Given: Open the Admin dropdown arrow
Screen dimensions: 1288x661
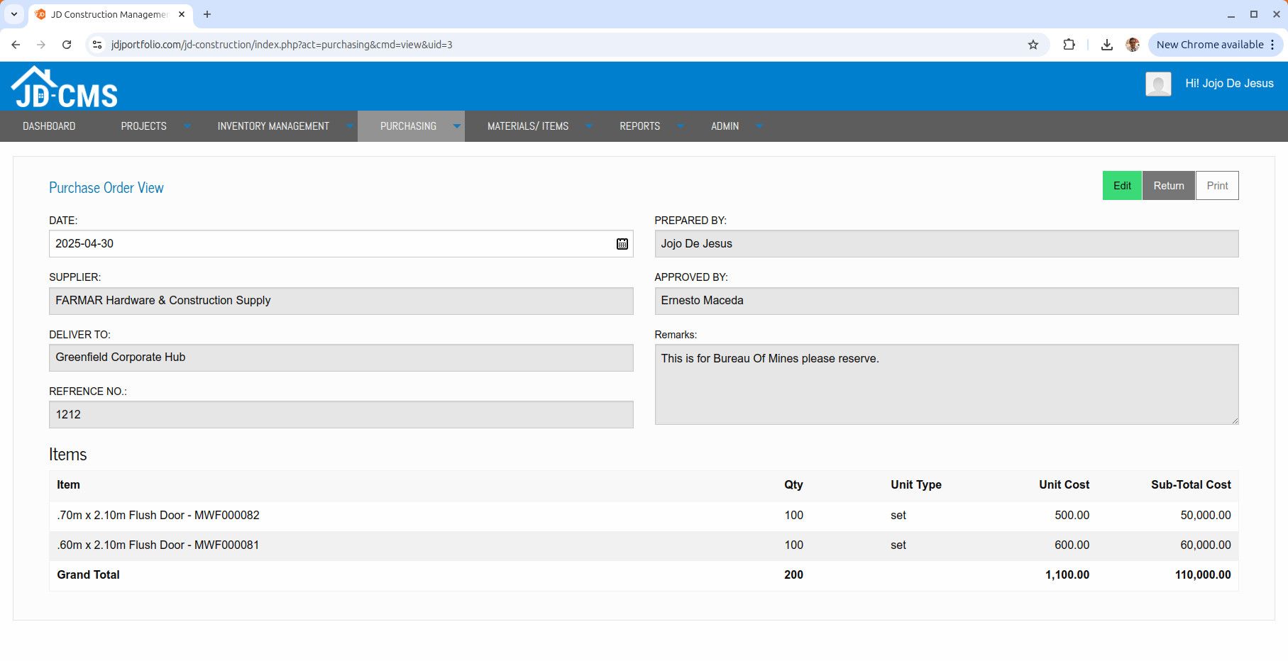Looking at the screenshot, I should click(759, 126).
